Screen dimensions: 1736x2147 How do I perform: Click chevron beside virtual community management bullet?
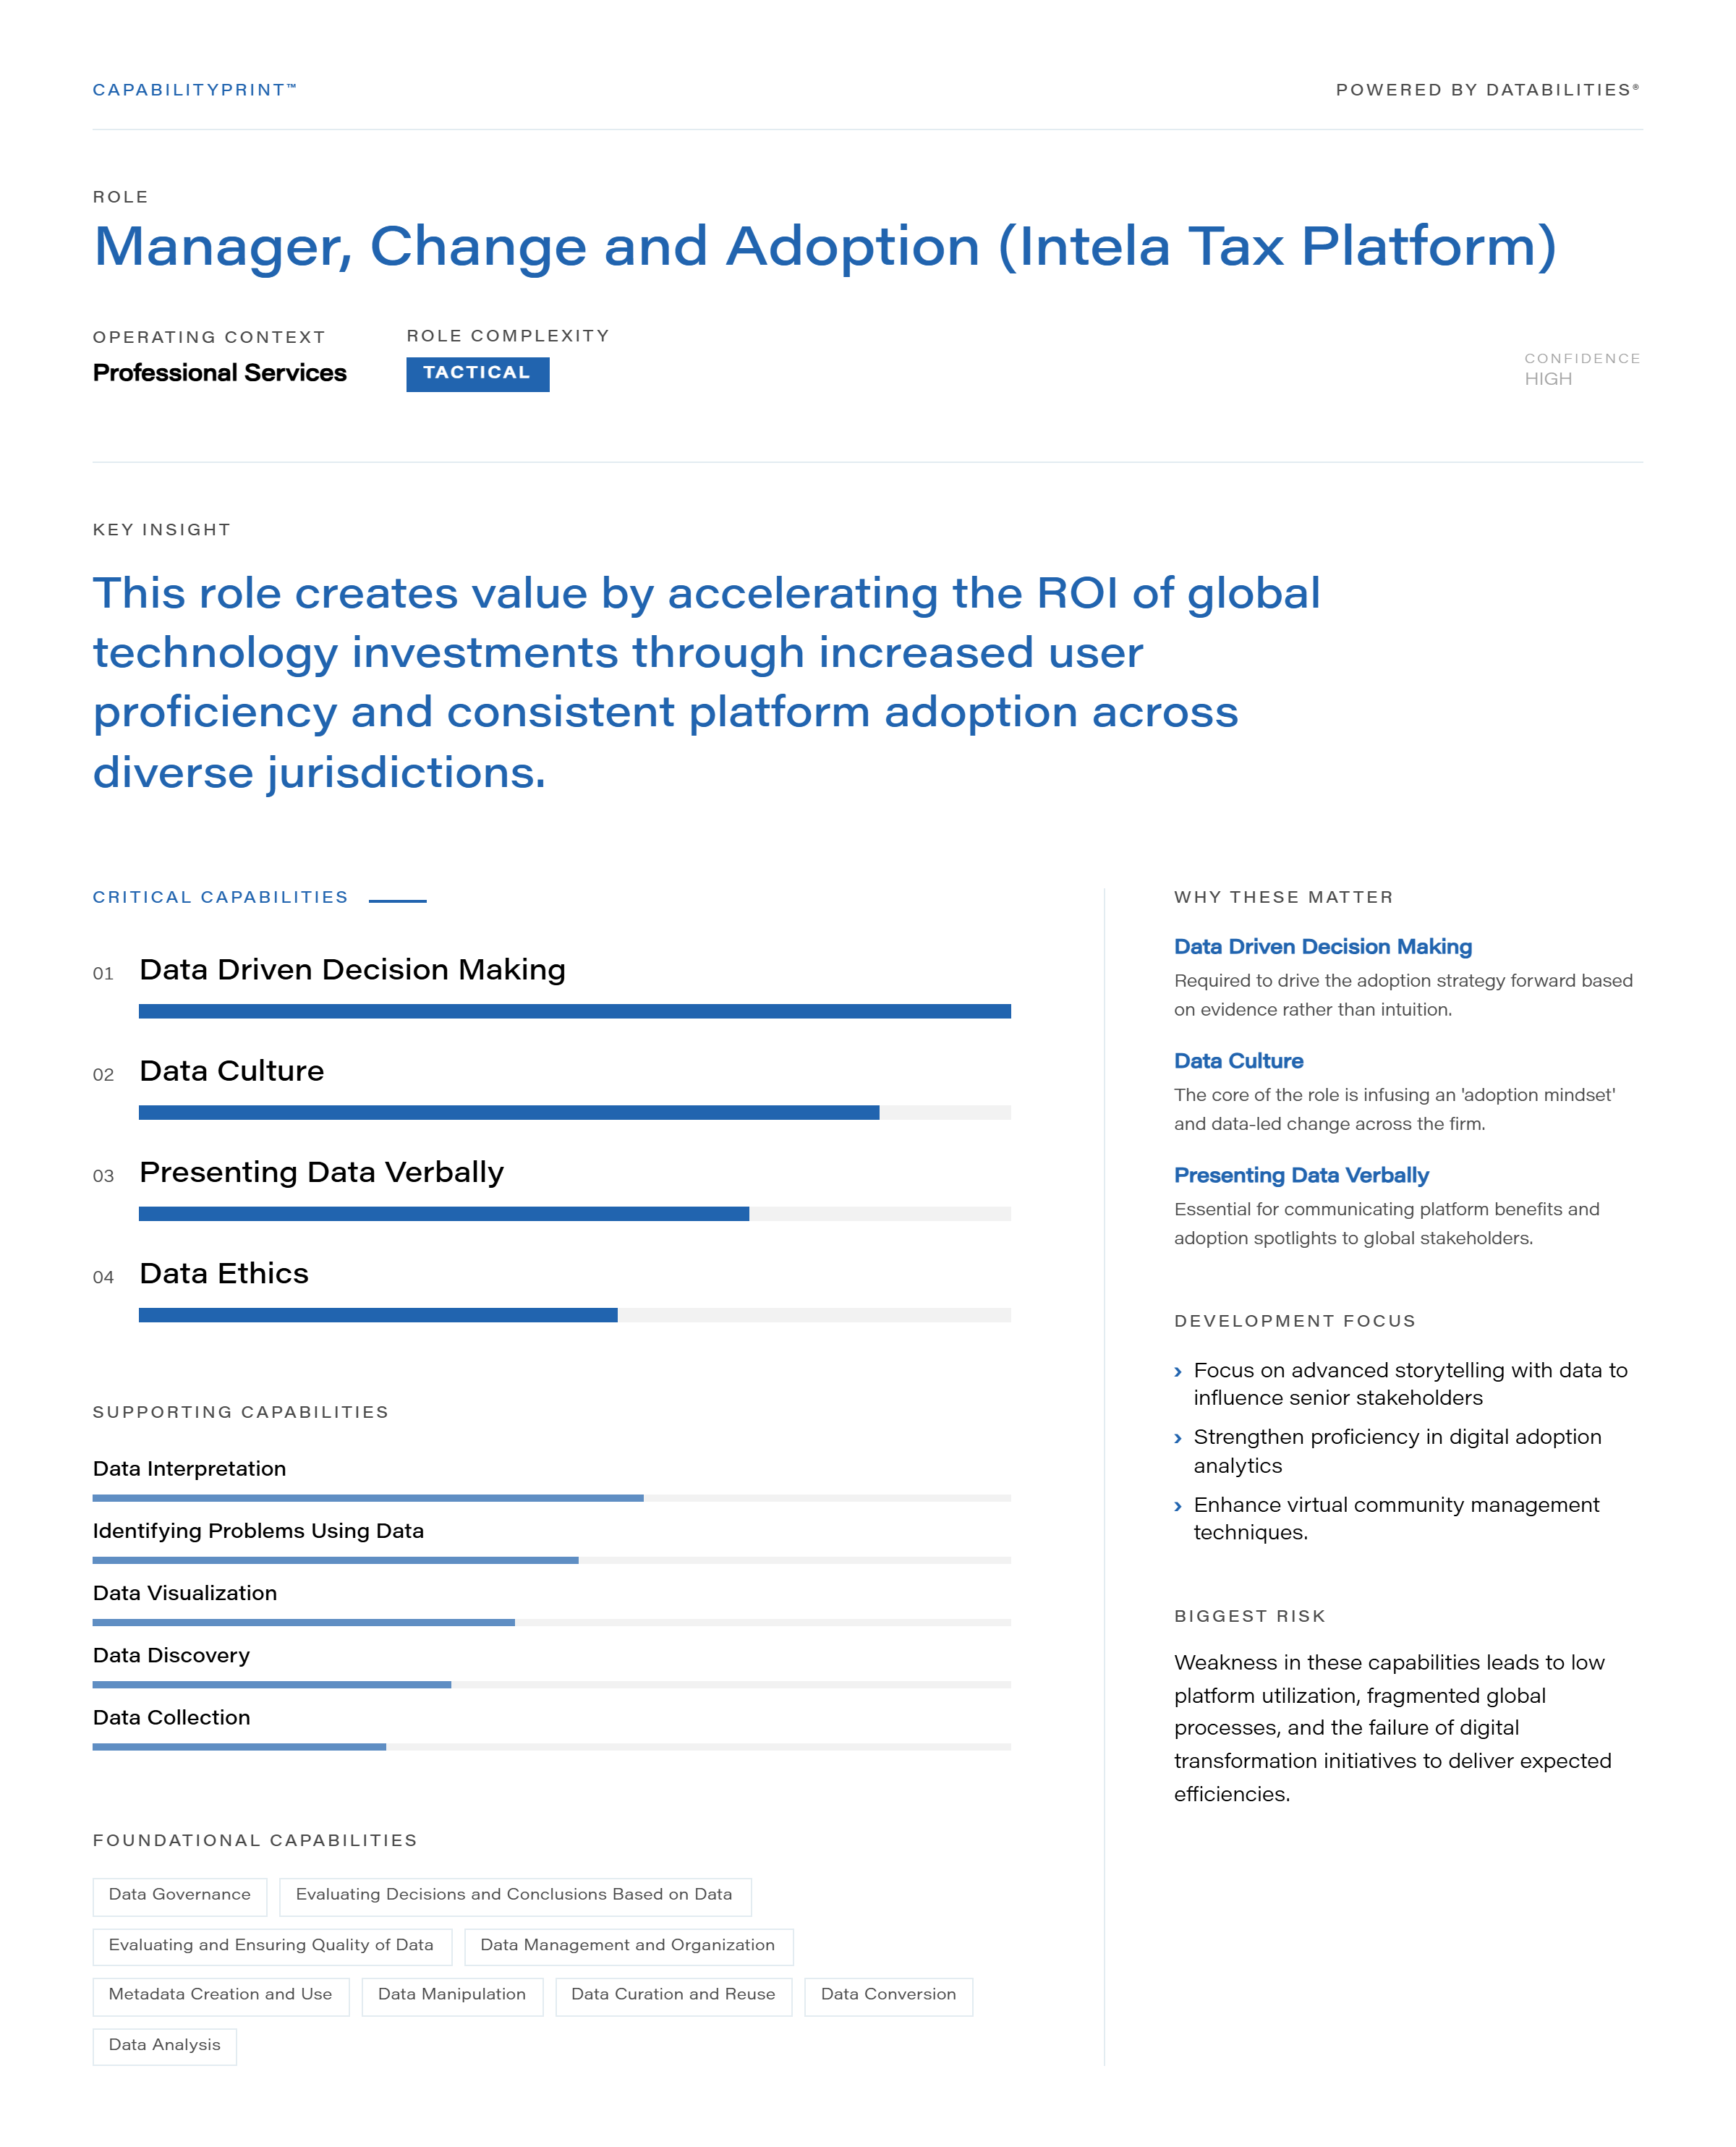click(x=1178, y=1507)
